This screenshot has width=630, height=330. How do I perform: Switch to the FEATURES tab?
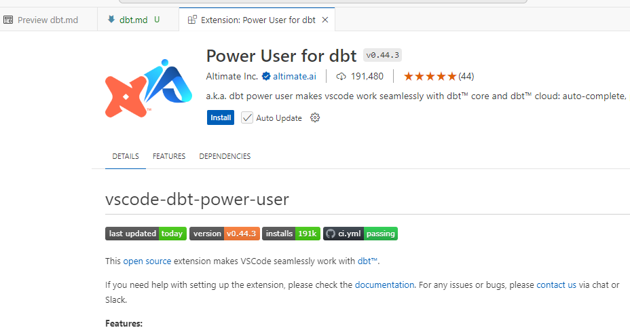169,156
